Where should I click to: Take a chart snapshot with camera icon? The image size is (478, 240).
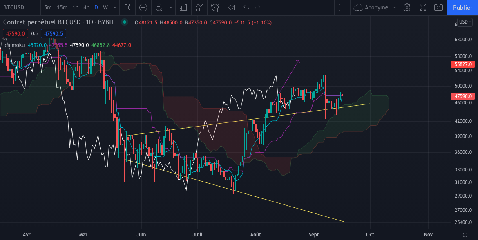[x=438, y=7]
